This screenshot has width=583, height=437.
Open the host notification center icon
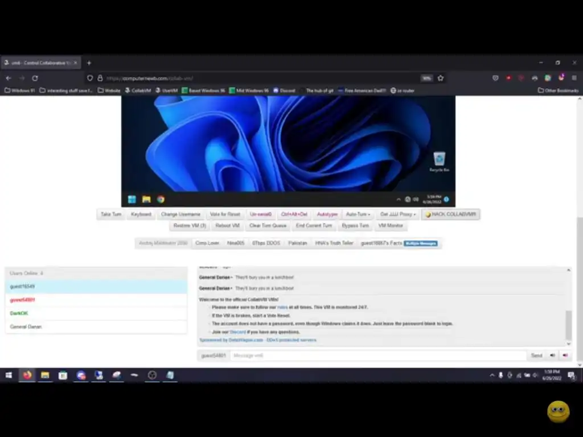tap(572, 376)
